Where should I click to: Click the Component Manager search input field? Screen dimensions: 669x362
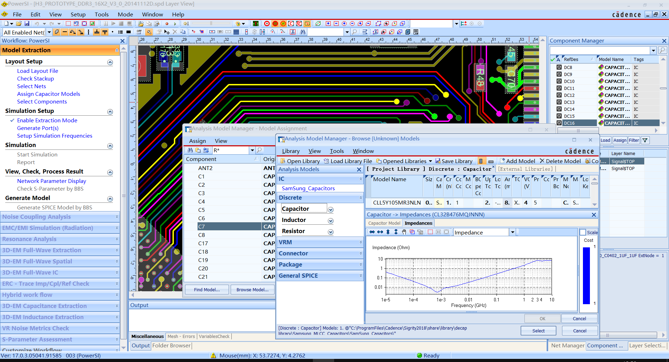pyautogui.click(x=601, y=50)
